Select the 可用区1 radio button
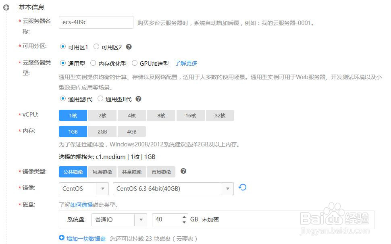Screen dimensions: 391x244 pyautogui.click(x=63, y=47)
